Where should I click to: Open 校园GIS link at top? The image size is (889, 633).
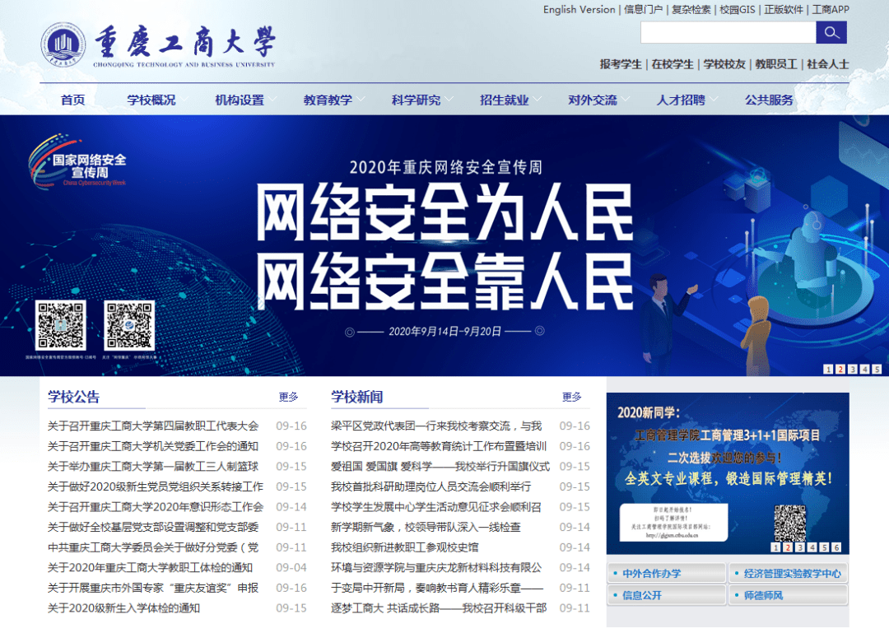(x=738, y=10)
